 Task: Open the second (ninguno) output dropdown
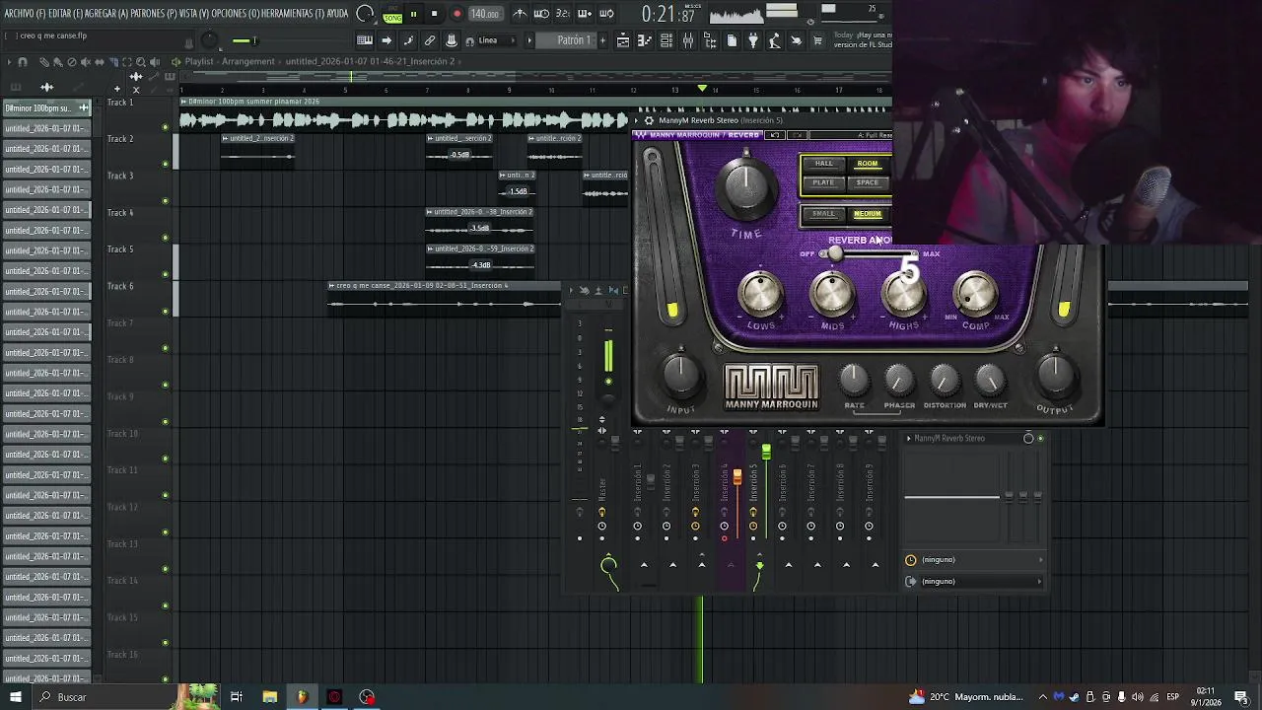tap(975, 582)
